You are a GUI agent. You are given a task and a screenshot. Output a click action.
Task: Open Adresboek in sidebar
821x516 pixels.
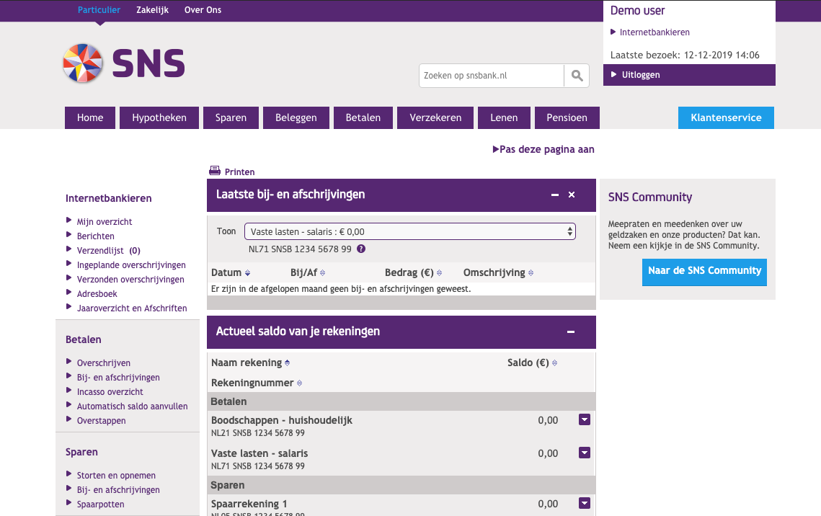[x=97, y=293]
